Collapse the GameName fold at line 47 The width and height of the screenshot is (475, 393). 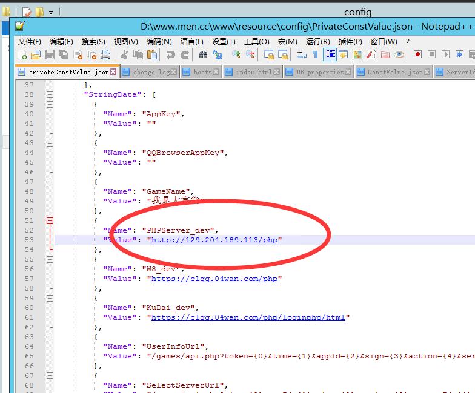click(x=50, y=182)
